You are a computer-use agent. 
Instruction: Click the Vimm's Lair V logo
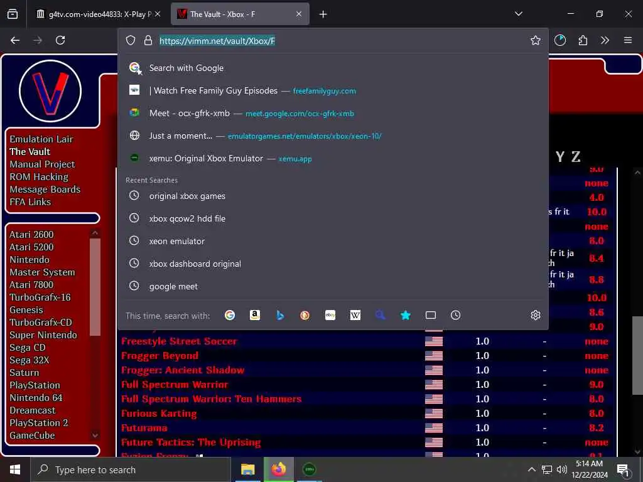click(50, 90)
